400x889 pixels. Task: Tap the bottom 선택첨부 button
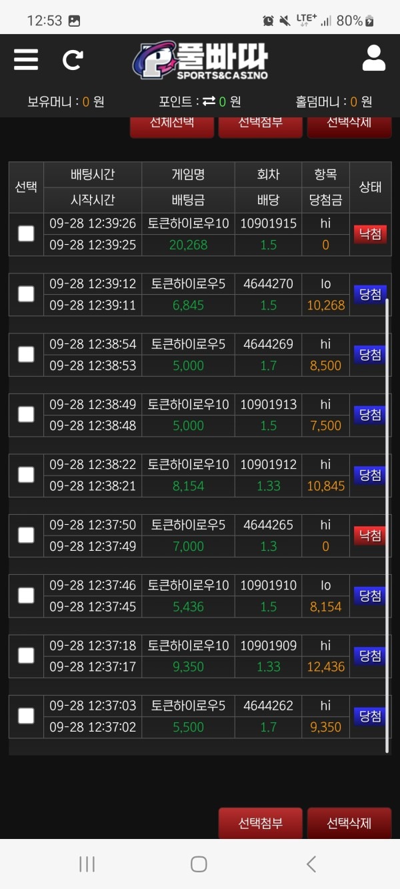coord(261,823)
